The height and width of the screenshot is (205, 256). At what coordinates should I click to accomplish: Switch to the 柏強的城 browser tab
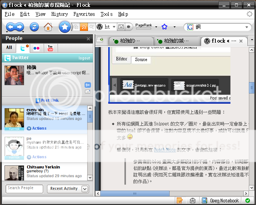pyautogui.click(x=177, y=41)
